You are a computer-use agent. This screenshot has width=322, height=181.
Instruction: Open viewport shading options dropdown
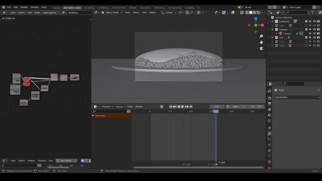click(262, 13)
